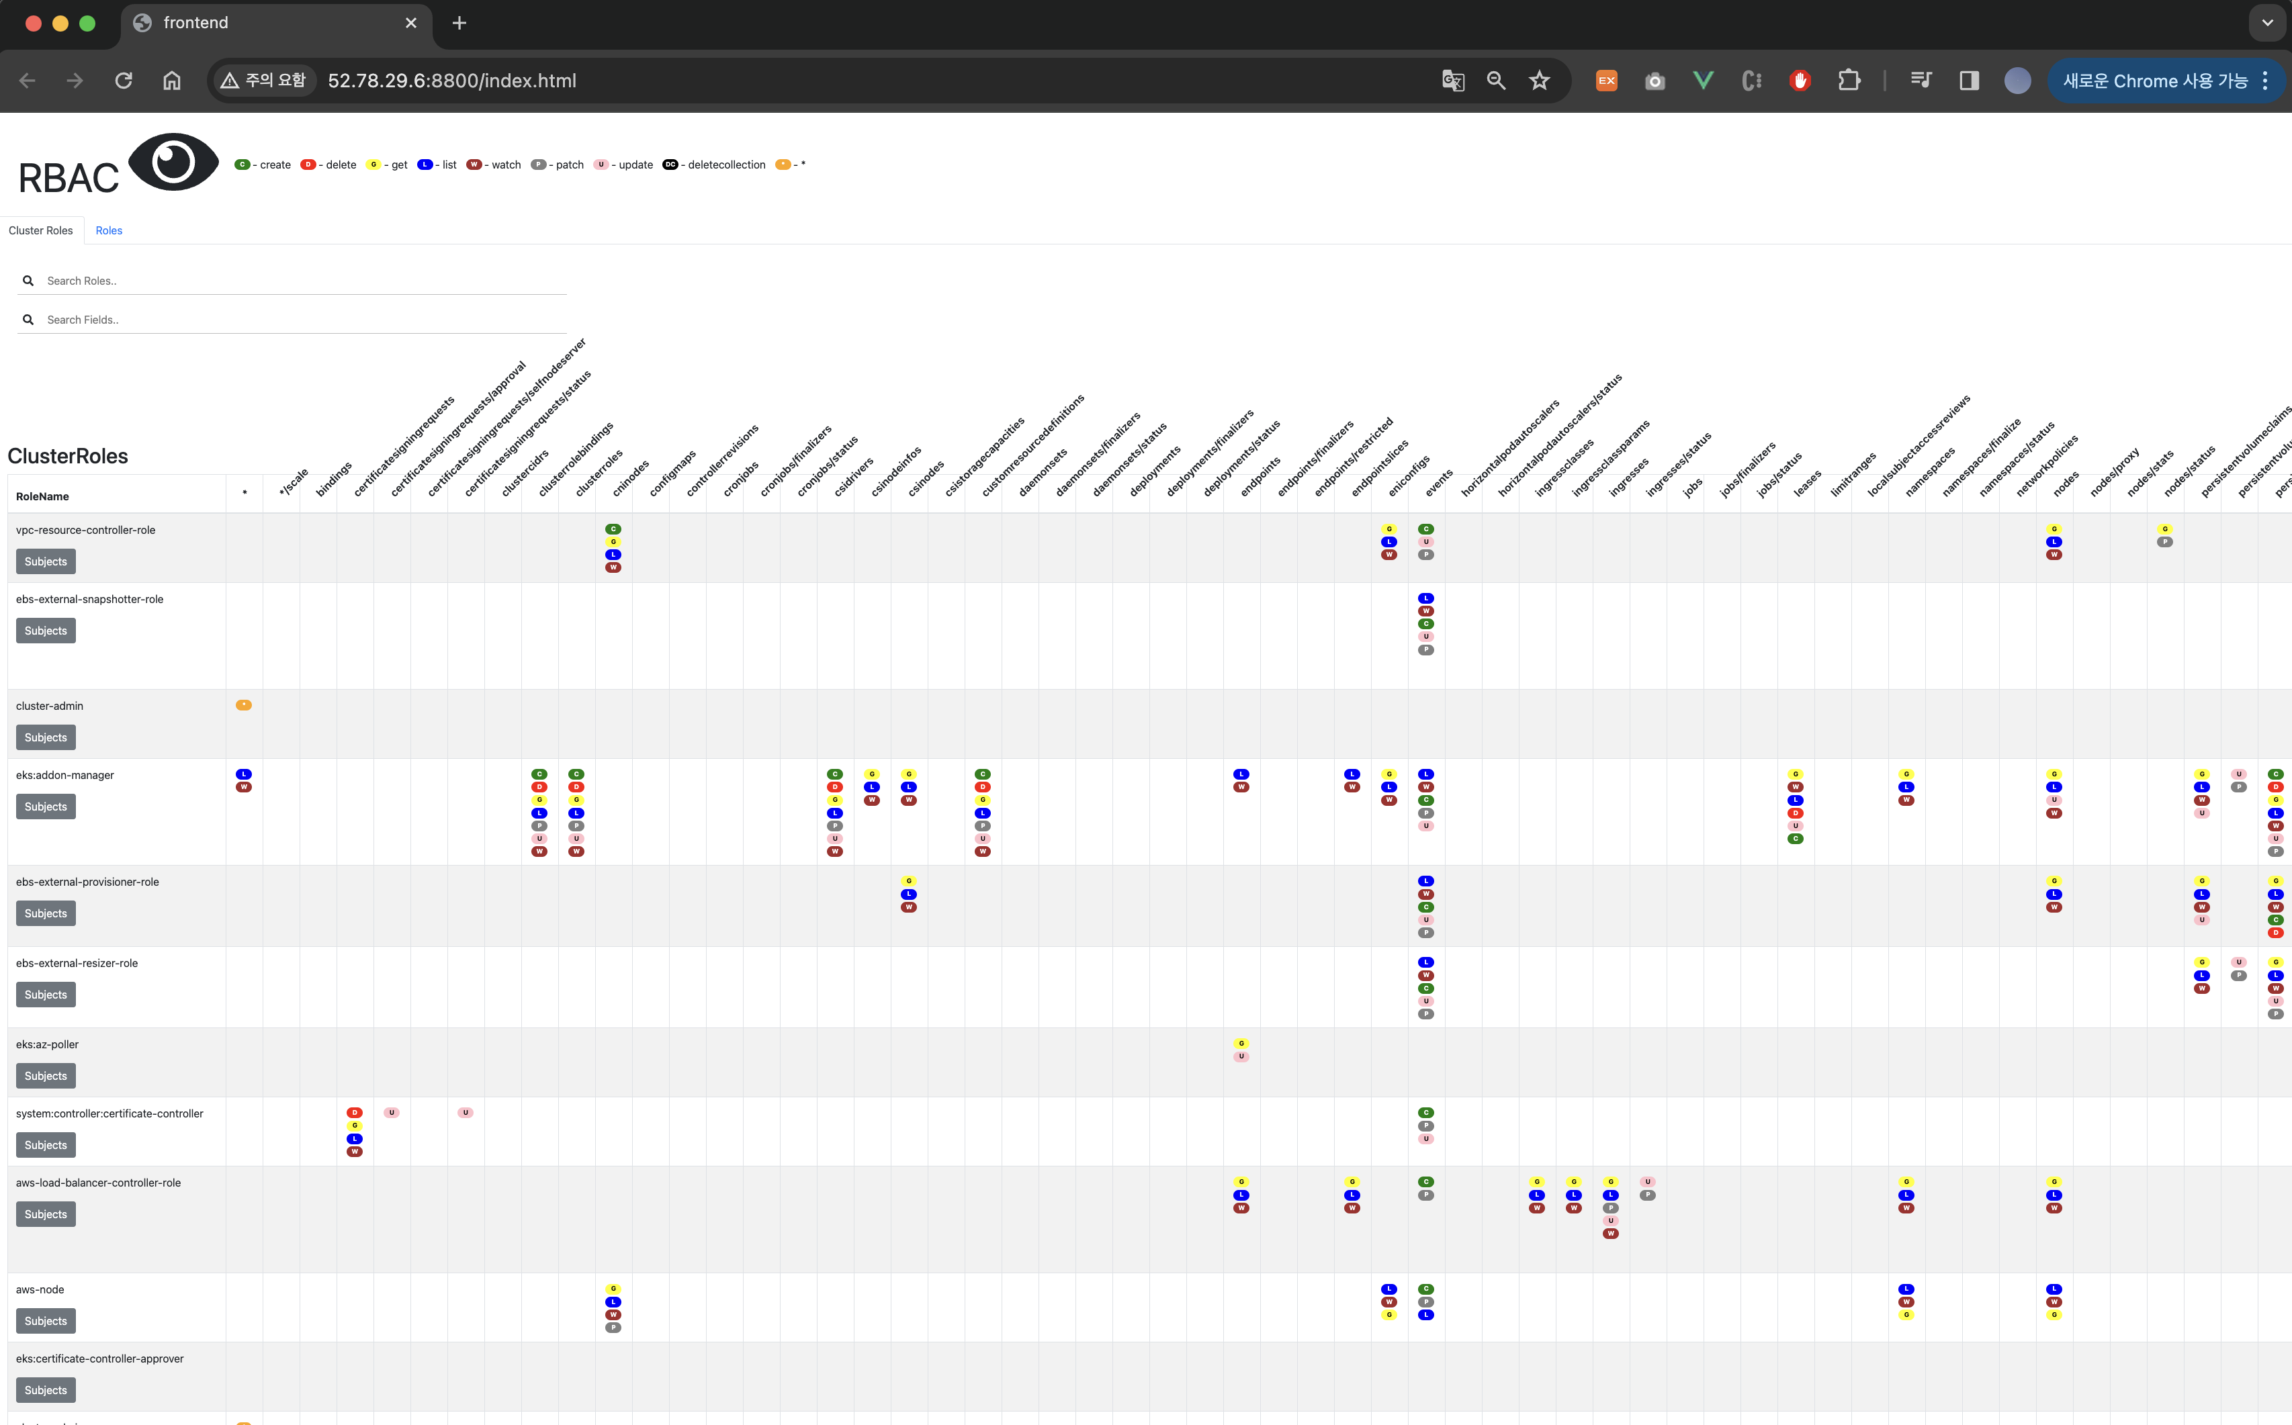Click the RBAC eye logo
Viewport: 2292px width, 1425px height.
click(x=173, y=163)
